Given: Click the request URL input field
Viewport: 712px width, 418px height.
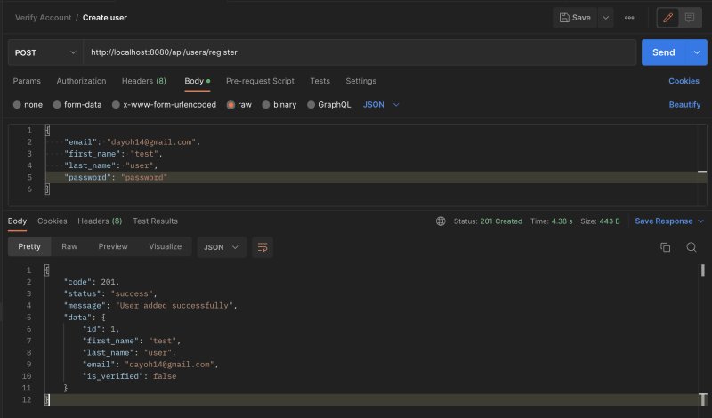Looking at the screenshot, I should click(360, 52).
